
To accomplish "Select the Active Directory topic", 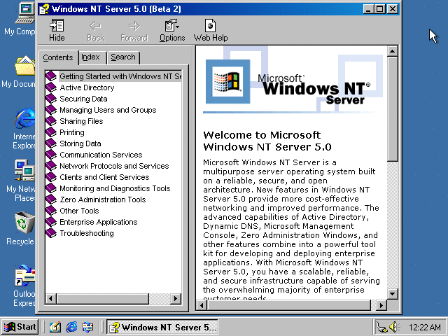I will (87, 87).
